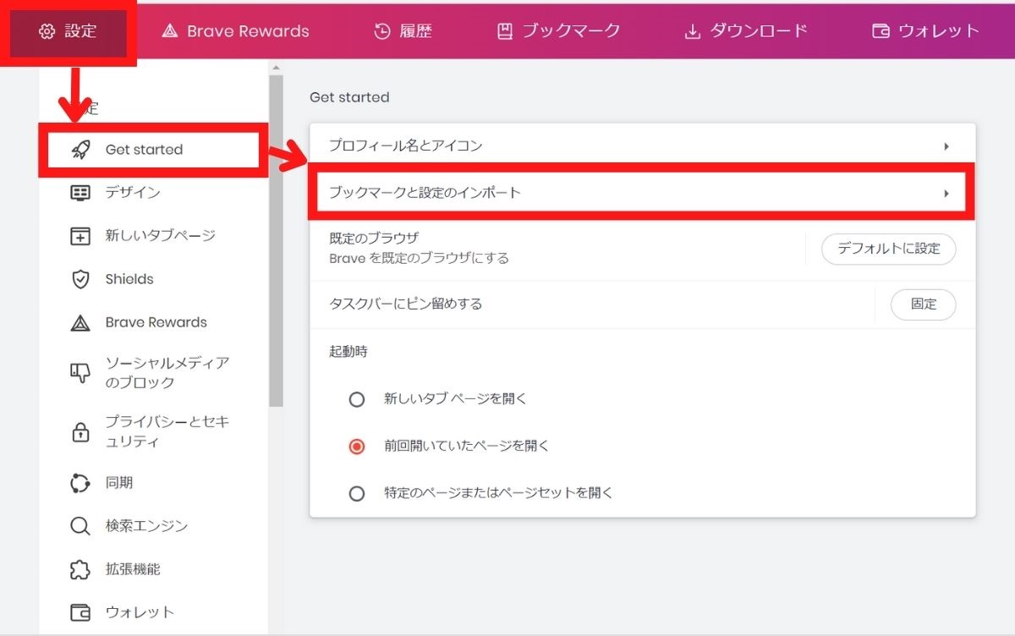
Task: Open 検索エンジン settings via magnifier icon
Action: tap(80, 525)
